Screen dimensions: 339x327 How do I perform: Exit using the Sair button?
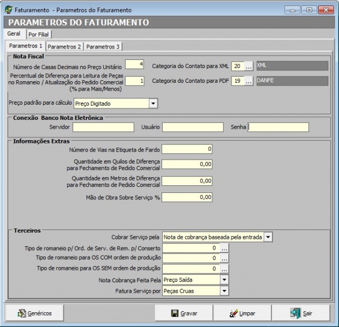click(301, 313)
